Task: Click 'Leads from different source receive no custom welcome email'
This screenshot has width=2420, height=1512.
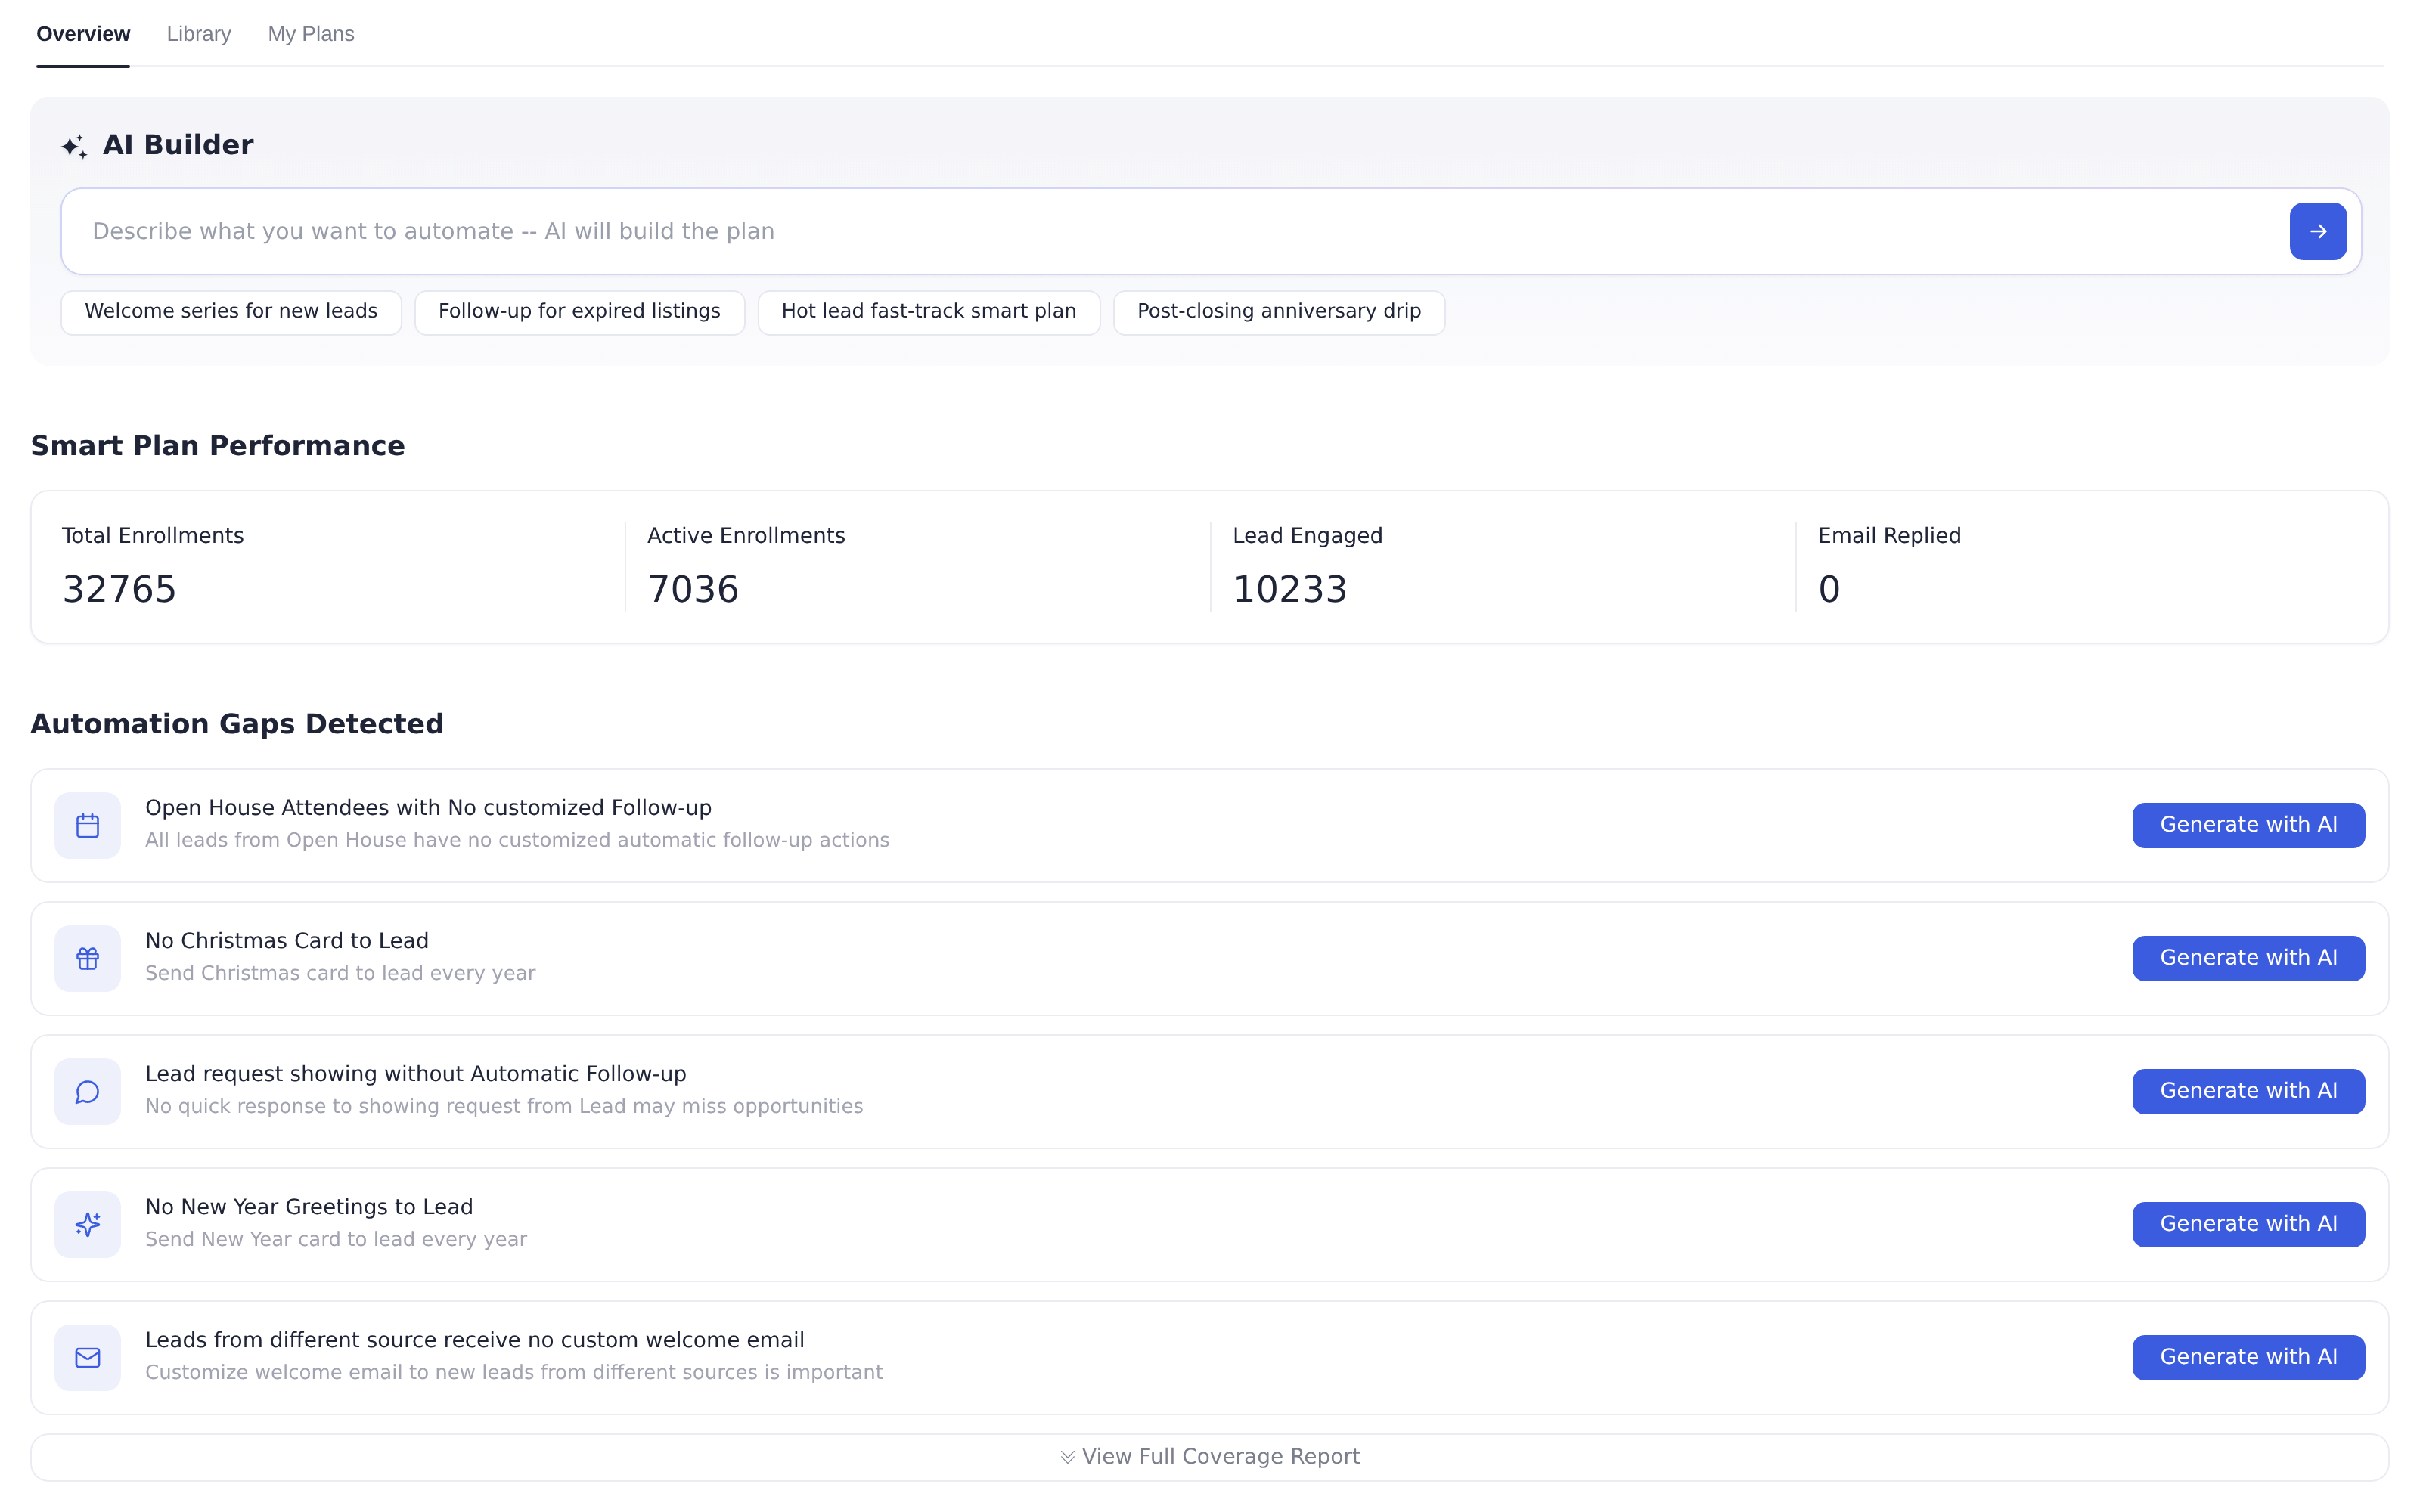Action: pos(474,1340)
